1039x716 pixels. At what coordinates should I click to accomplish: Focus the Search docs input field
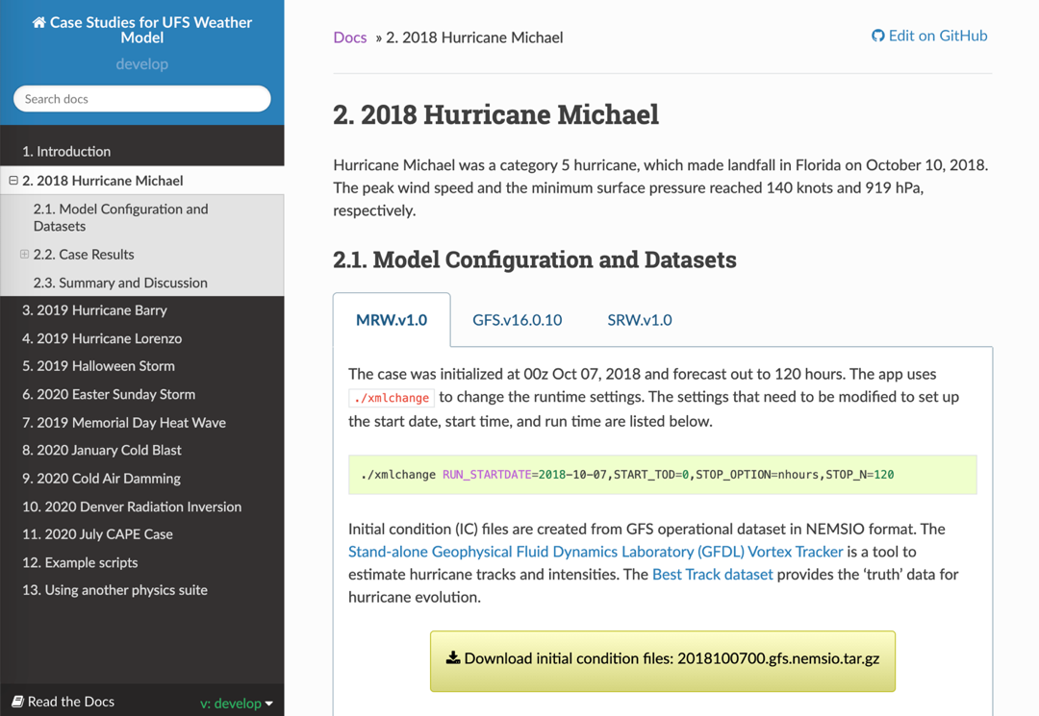(141, 99)
